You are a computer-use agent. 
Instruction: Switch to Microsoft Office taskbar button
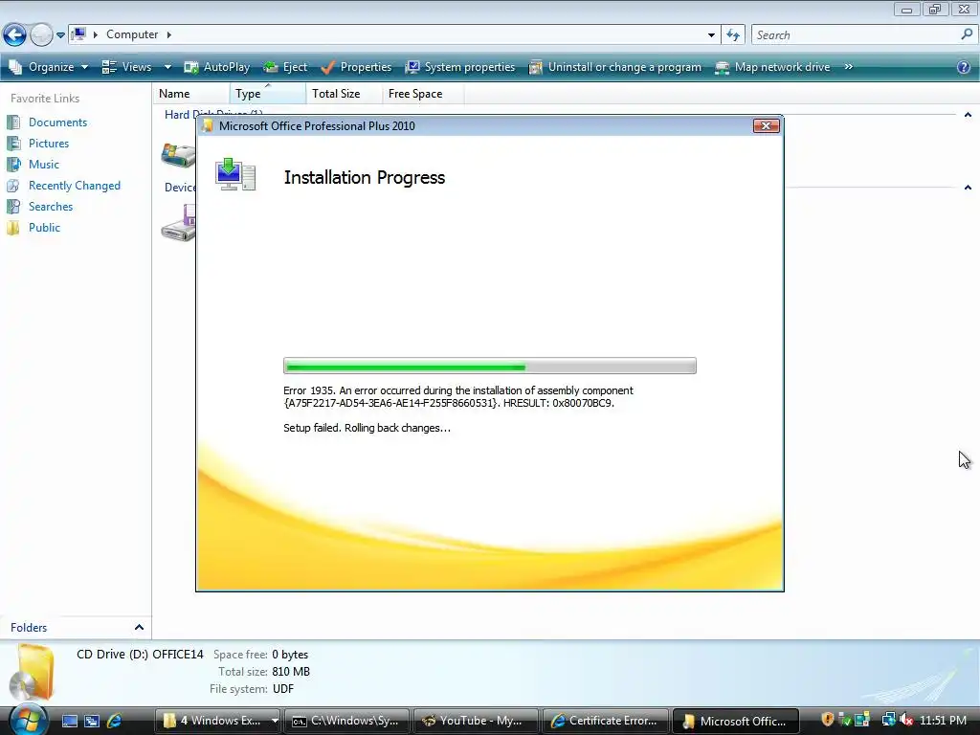click(x=735, y=722)
